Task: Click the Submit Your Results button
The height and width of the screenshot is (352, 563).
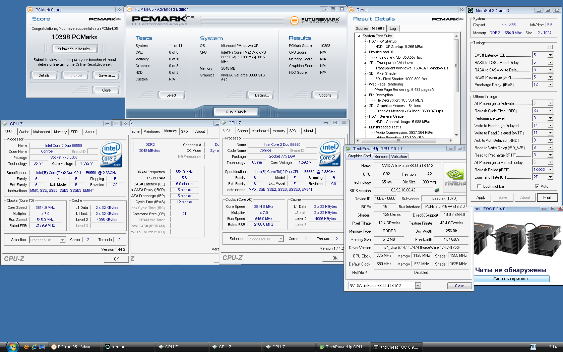Action: click(x=75, y=49)
